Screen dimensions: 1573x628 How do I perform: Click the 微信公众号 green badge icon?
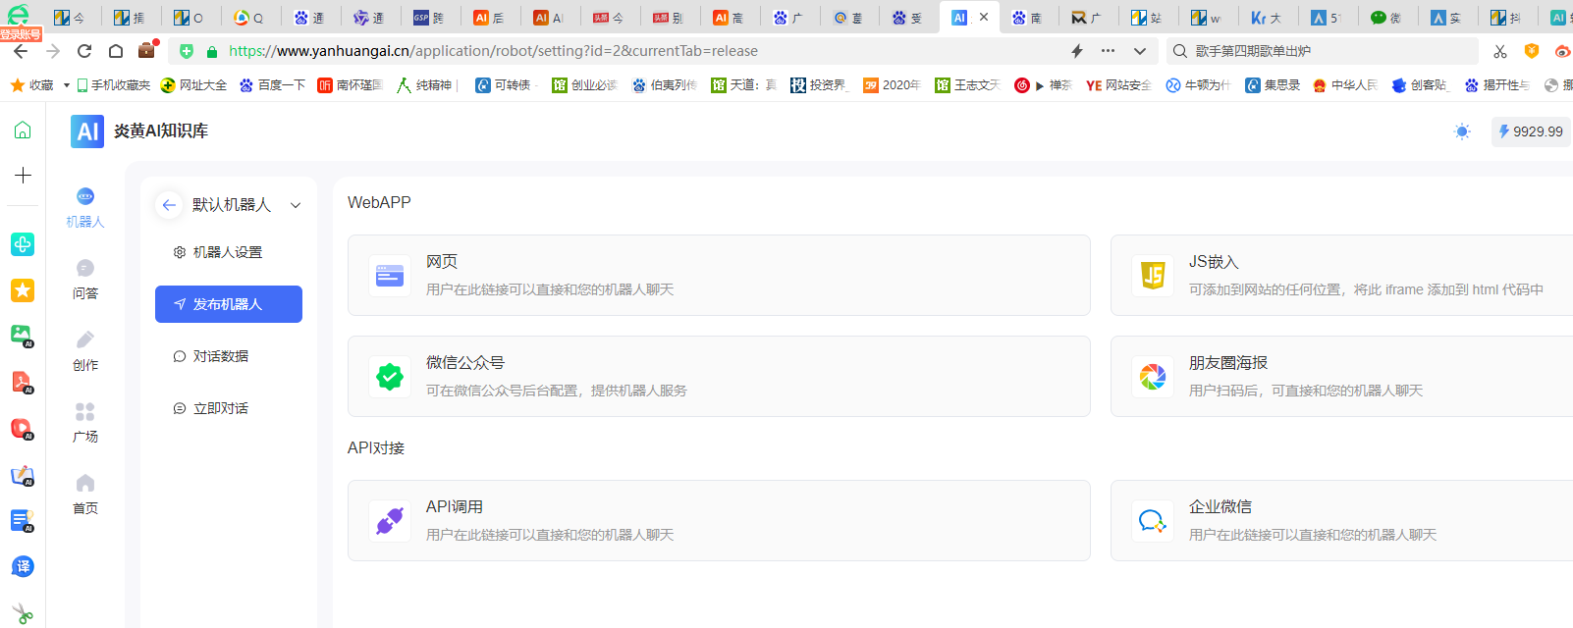390,377
